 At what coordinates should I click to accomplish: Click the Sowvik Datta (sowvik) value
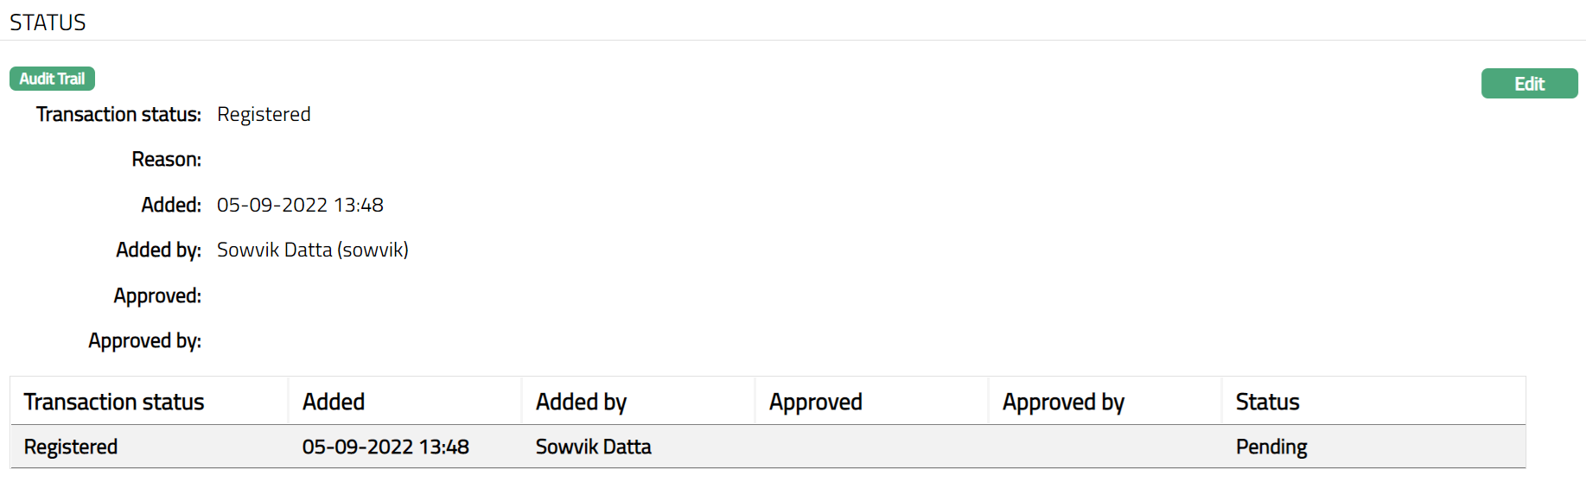pos(312,250)
